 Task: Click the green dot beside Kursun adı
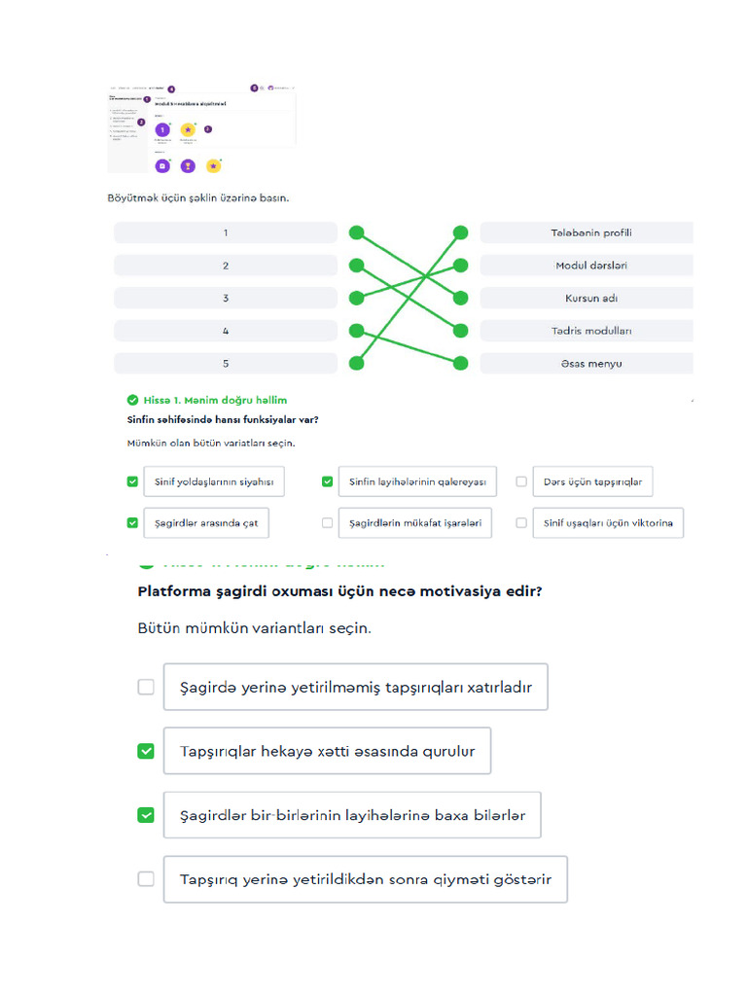pyautogui.click(x=460, y=298)
